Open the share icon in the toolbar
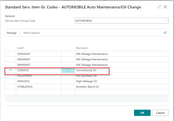The width and height of the screenshot is (174, 121). coord(165,33)
